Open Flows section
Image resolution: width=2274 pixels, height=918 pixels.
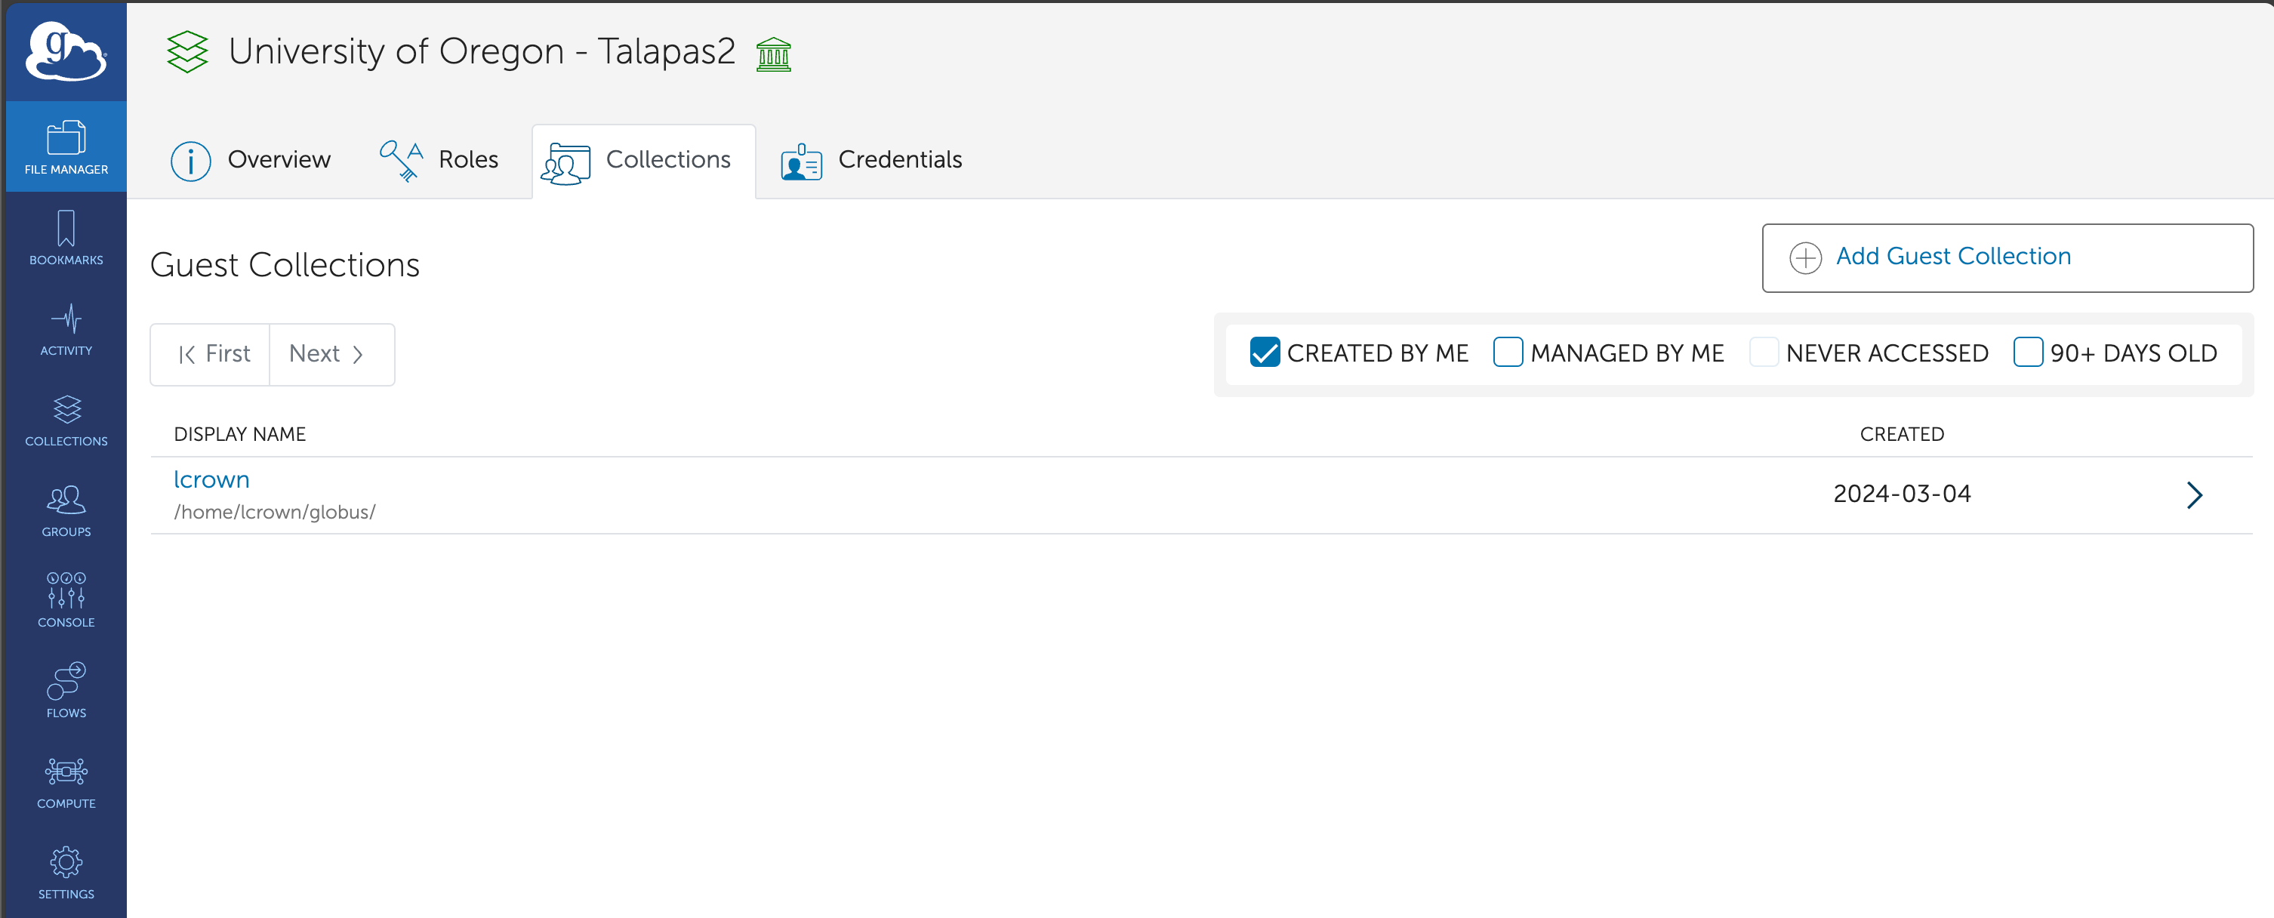[x=65, y=688]
